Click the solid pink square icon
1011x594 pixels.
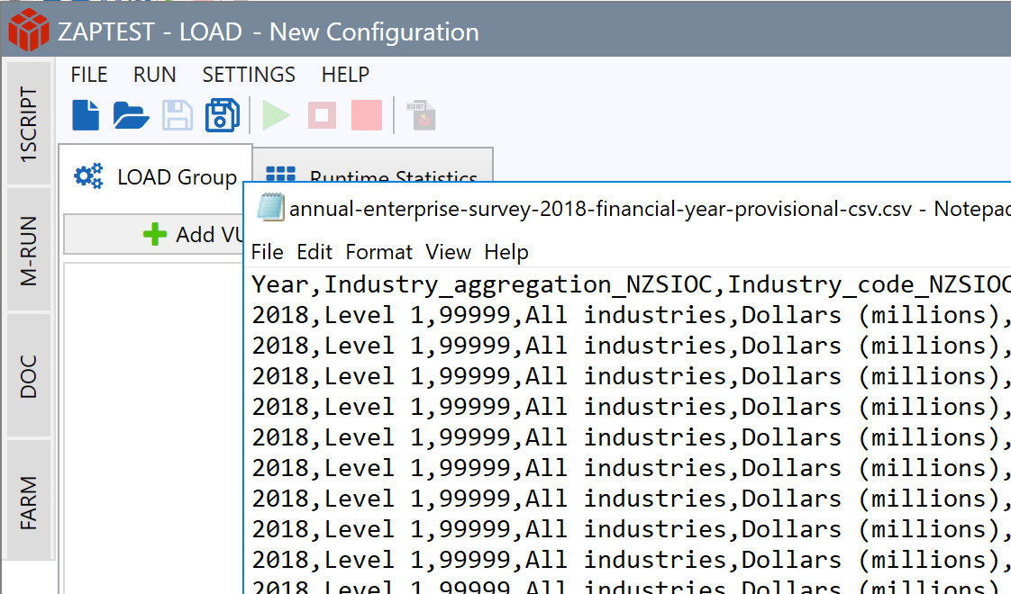click(x=367, y=115)
